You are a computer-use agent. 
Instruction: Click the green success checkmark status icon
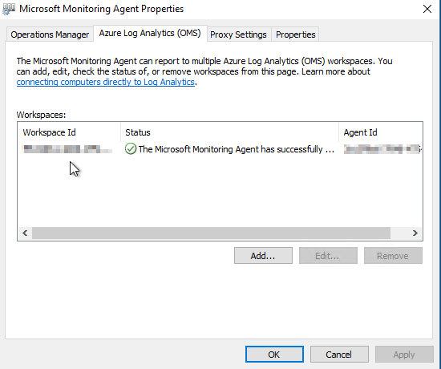click(x=131, y=149)
